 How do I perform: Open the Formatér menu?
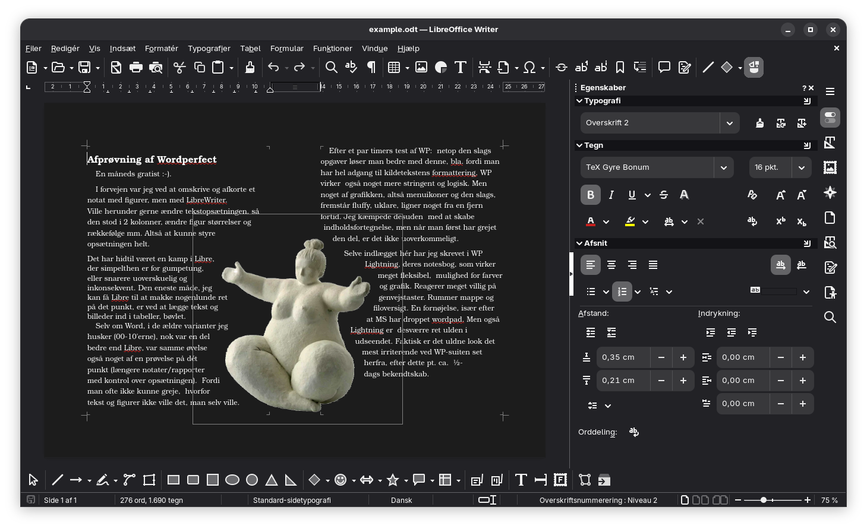coord(161,48)
